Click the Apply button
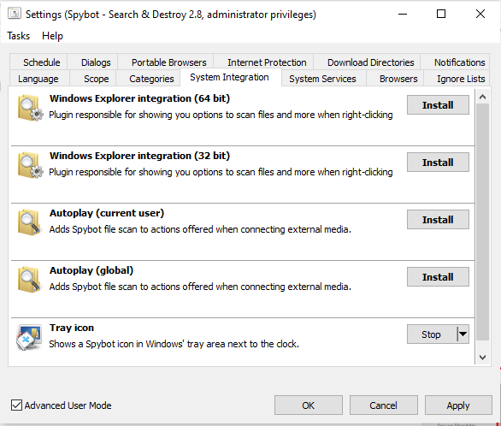Viewport: 501px width, 426px height. [458, 405]
